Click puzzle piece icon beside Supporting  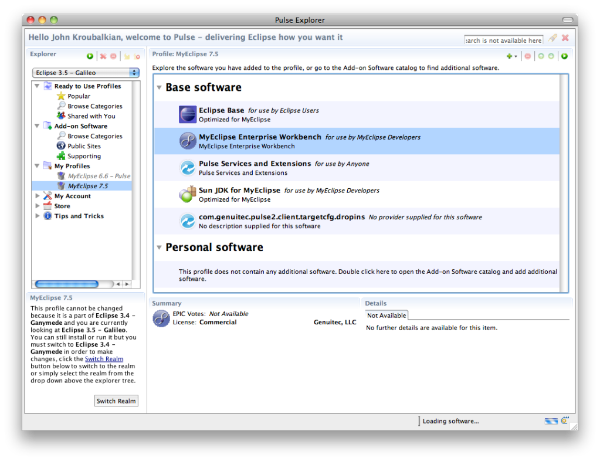tap(61, 155)
